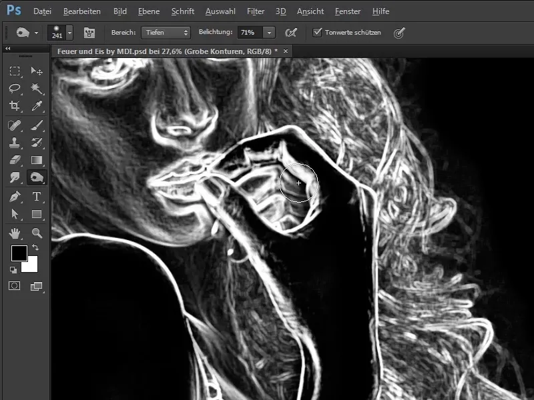
Task: Select the Move tool
Action: (37, 71)
